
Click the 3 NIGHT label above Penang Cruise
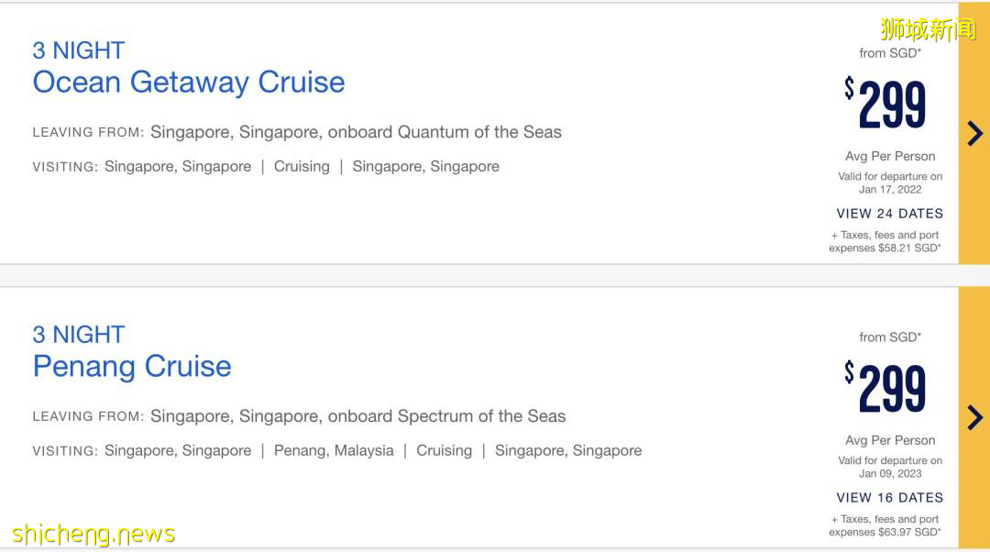(79, 335)
